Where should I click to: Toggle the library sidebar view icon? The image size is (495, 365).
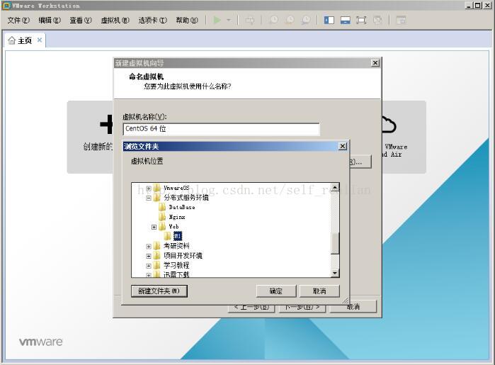coord(329,21)
